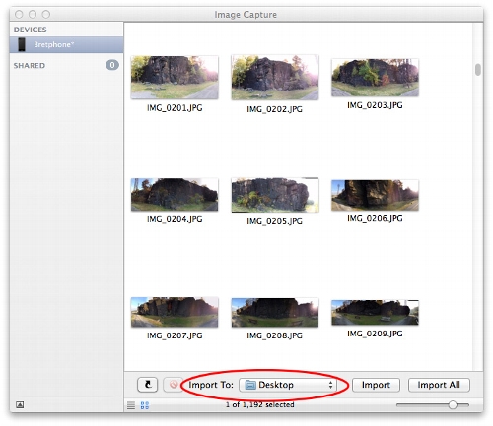493x426 pixels.
Task: Select thumbnail IMG_0205.JPG
Action: 275,195
